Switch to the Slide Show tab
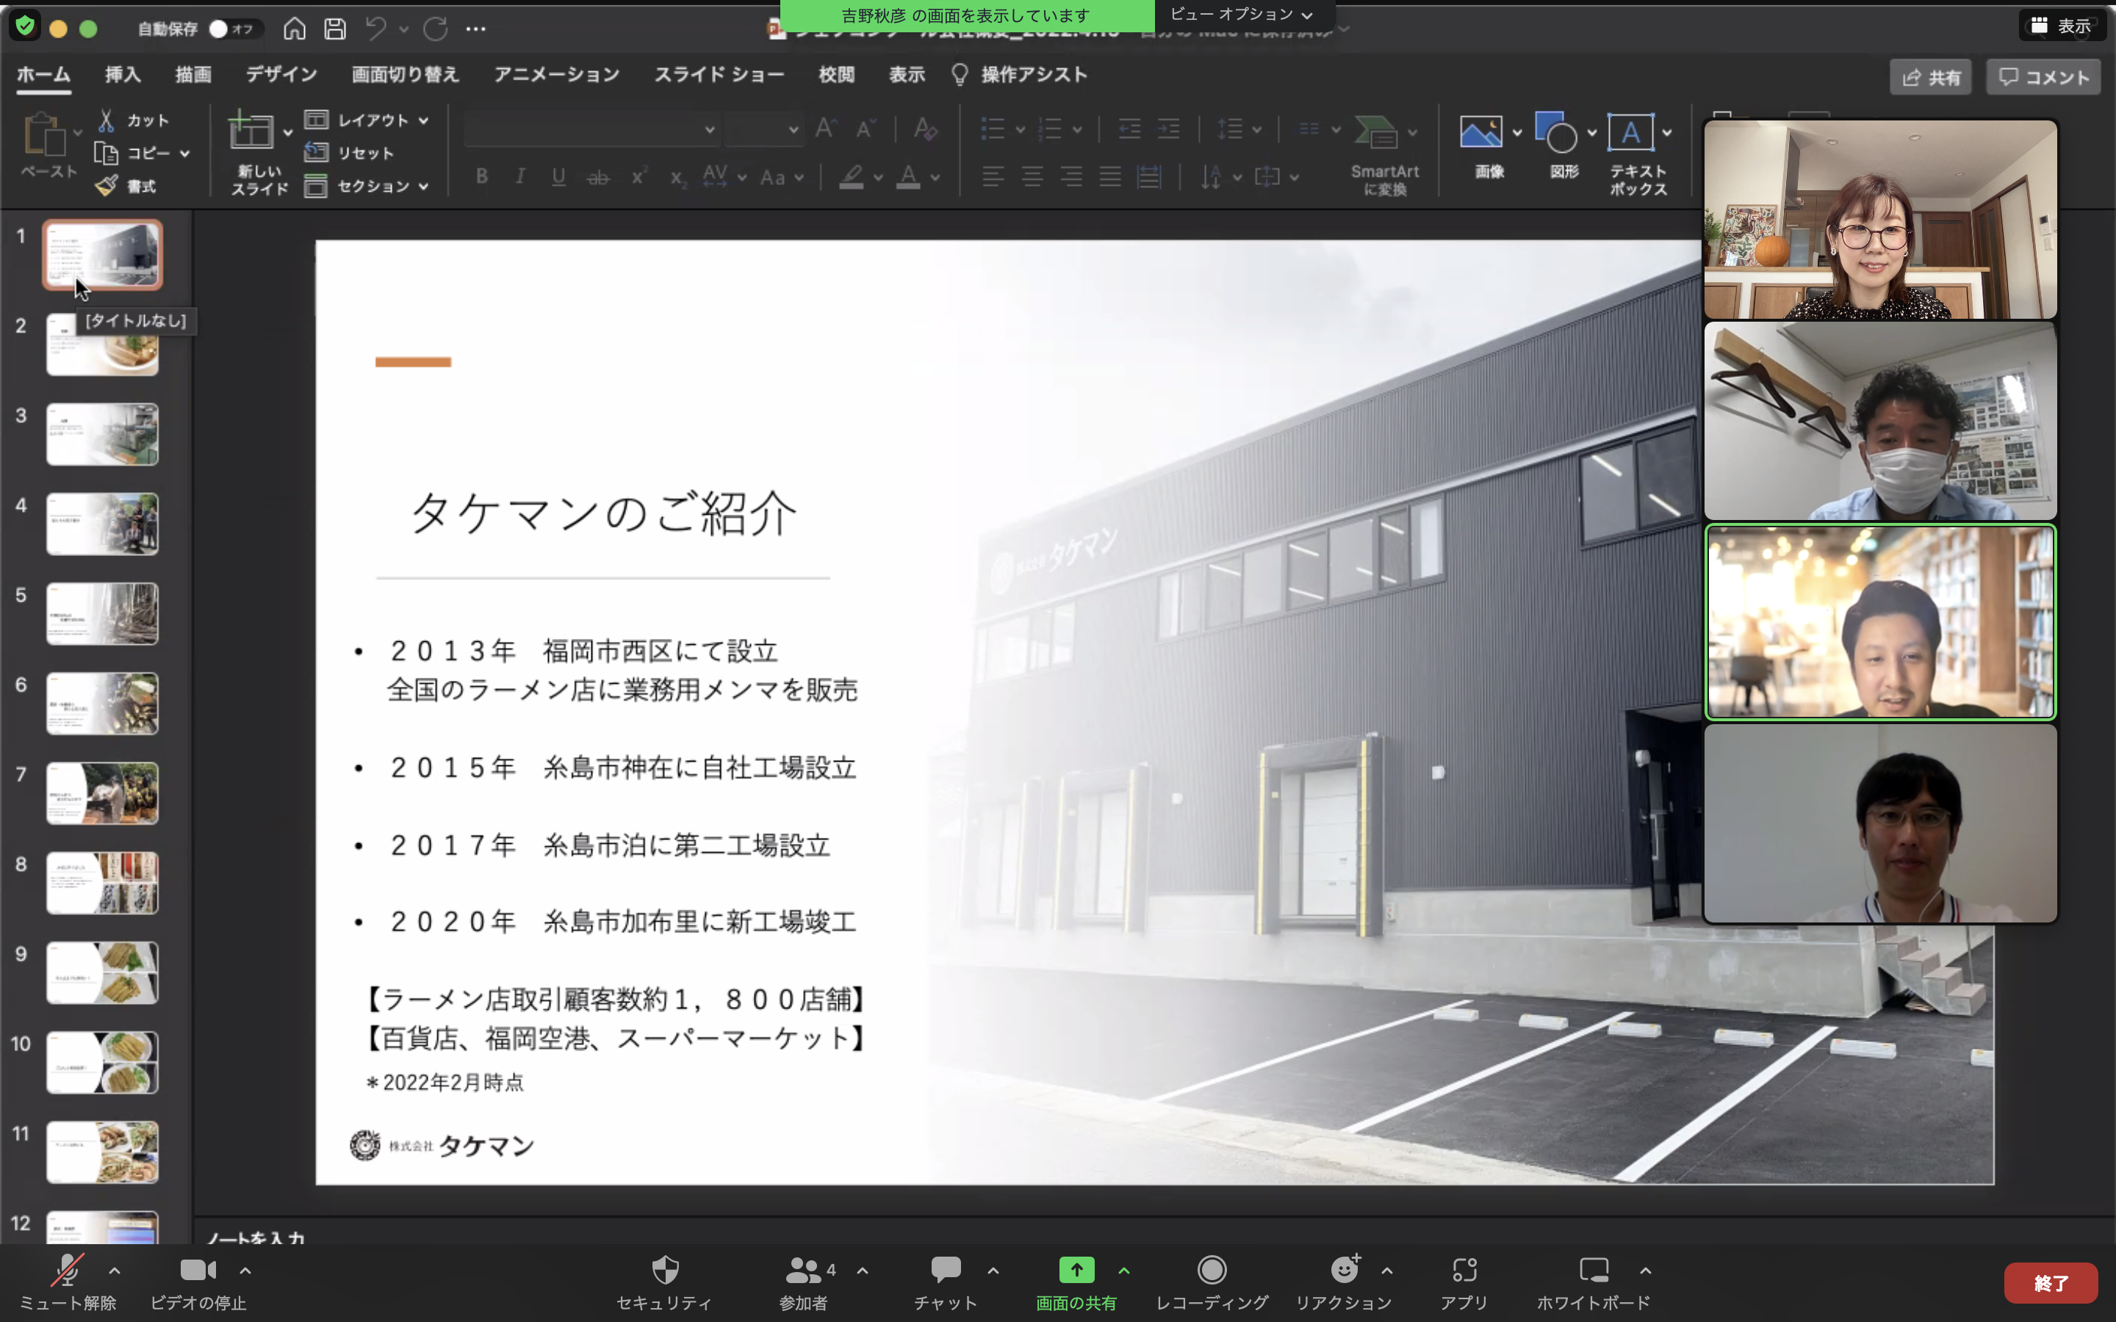 coord(719,74)
